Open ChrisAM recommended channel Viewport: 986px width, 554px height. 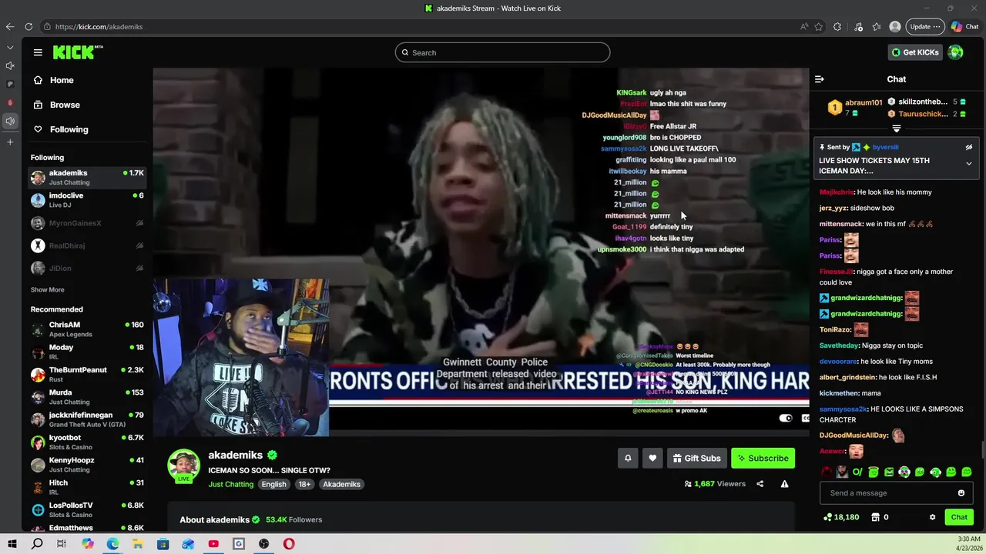[x=87, y=329]
